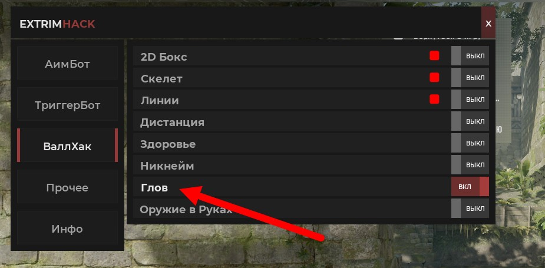The image size is (545, 268).
Task: Disable the Глов toggle
Action: click(x=470, y=187)
